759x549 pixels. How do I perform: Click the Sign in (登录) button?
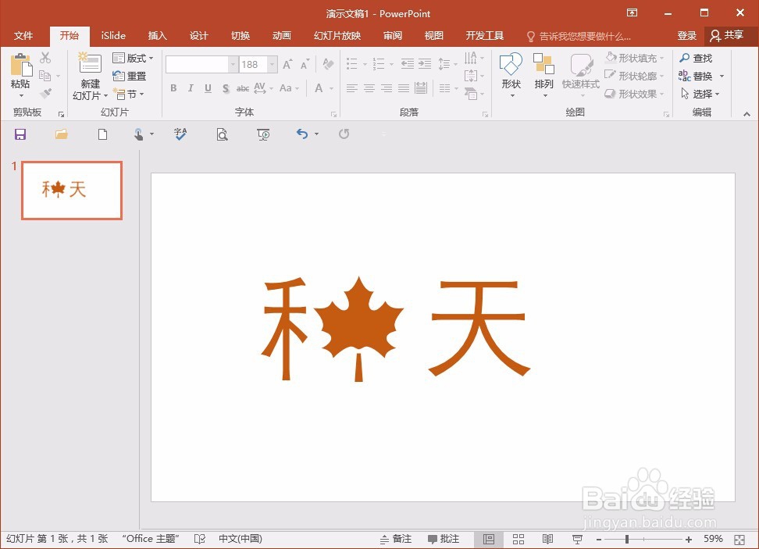point(686,35)
